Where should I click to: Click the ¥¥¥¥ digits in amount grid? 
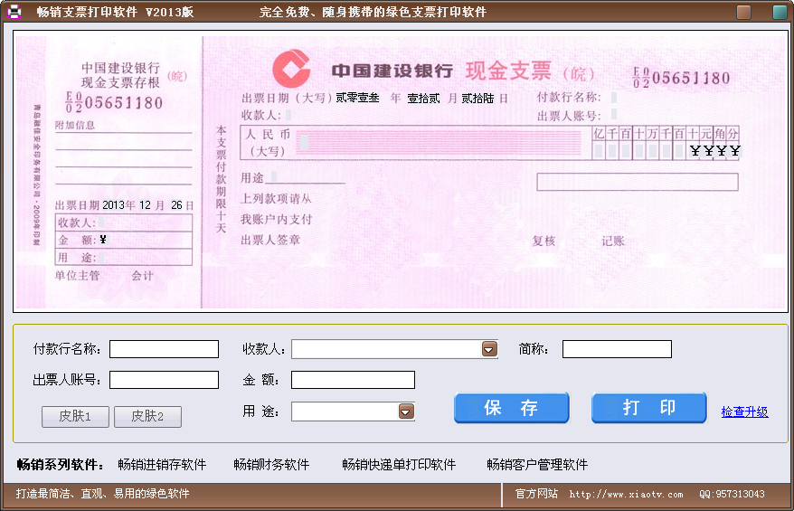tap(715, 150)
